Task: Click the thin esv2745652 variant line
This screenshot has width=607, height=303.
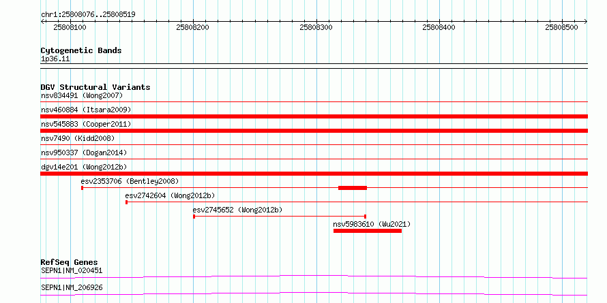Action: 280,217
